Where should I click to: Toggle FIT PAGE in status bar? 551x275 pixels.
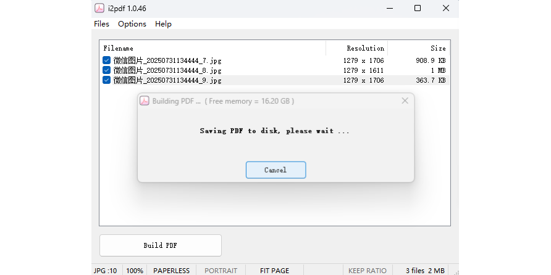(274, 270)
